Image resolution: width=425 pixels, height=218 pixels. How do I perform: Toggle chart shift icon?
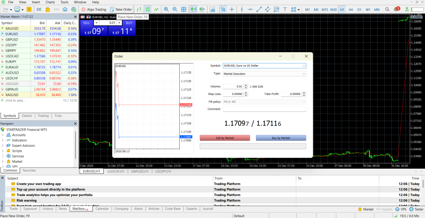pos(202,9)
